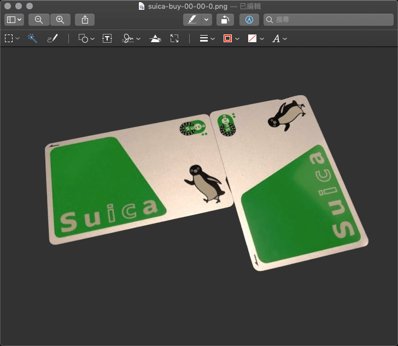Expand the text style dropdown chevron

[285, 39]
